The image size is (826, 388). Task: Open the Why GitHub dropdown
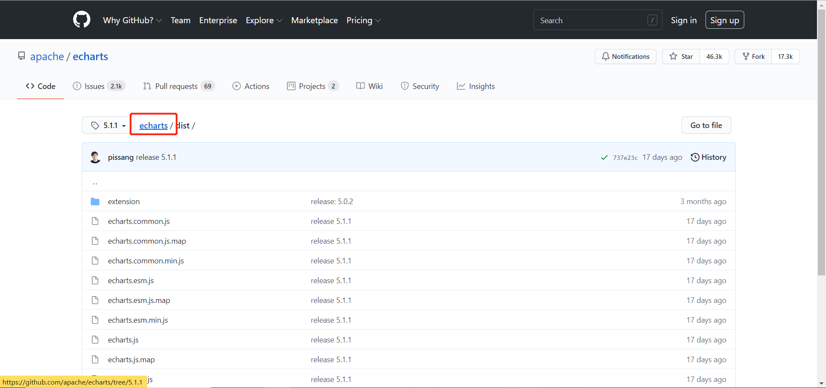pyautogui.click(x=132, y=20)
